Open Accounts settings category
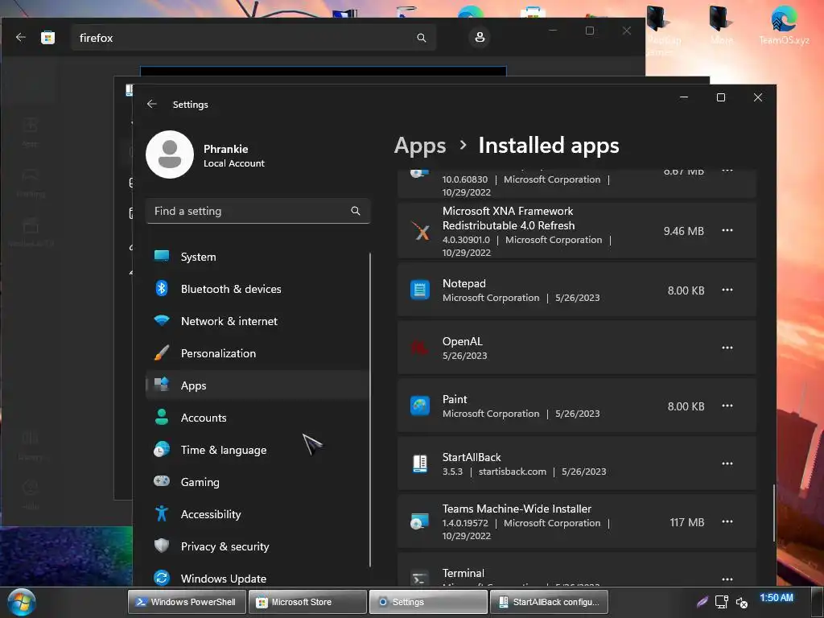The image size is (824, 618). [257, 418]
